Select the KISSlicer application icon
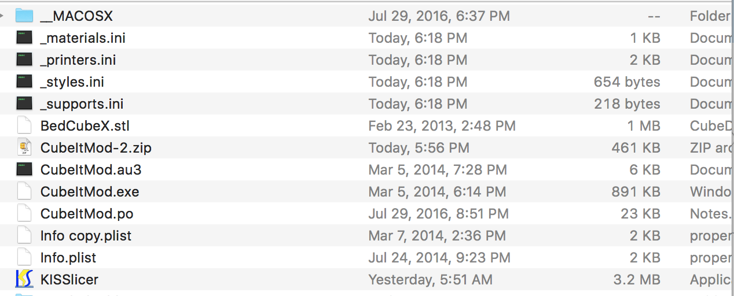Screen dimensions: 734x296 click(24, 279)
